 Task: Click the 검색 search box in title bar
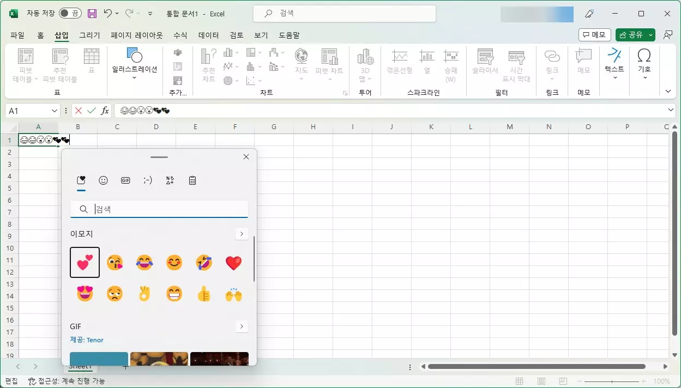[345, 13]
